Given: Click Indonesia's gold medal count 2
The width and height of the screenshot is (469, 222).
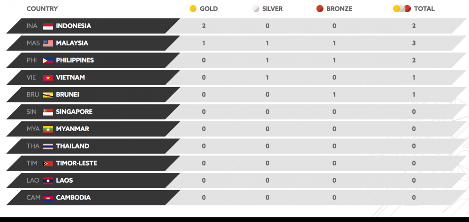Looking at the screenshot, I should click(204, 26).
